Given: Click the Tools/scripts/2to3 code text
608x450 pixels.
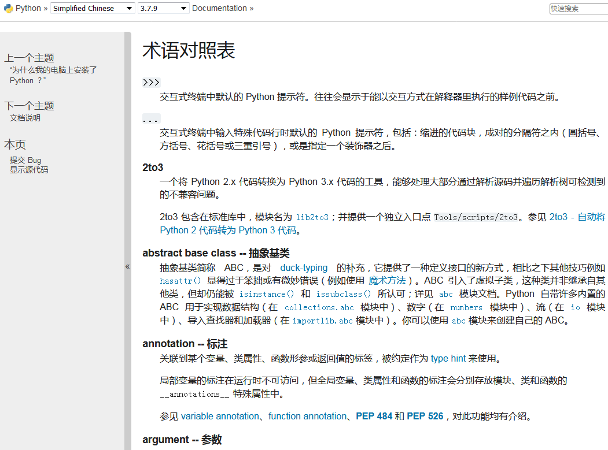Looking at the screenshot, I should point(476,217).
